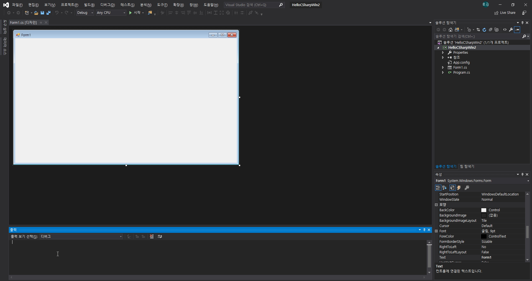Screen dimensions: 532x281
Task: Expand the Form1.cs node in Solution Explorer
Action: coord(443,68)
